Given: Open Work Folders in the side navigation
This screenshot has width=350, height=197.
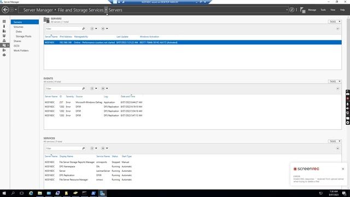Looking at the screenshot, I should [x=21, y=50].
